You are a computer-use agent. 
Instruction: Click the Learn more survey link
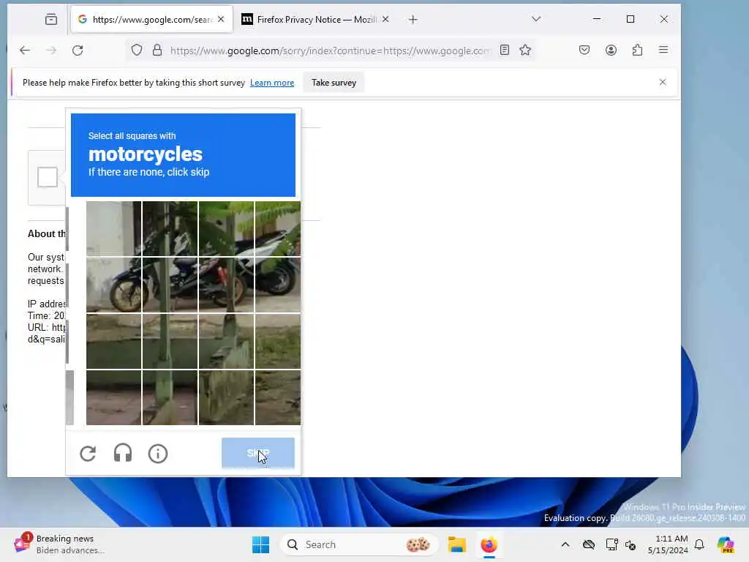(x=272, y=83)
